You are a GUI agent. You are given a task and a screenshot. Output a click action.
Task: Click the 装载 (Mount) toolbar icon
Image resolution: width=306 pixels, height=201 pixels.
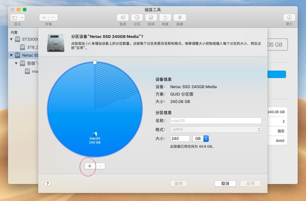(179, 18)
